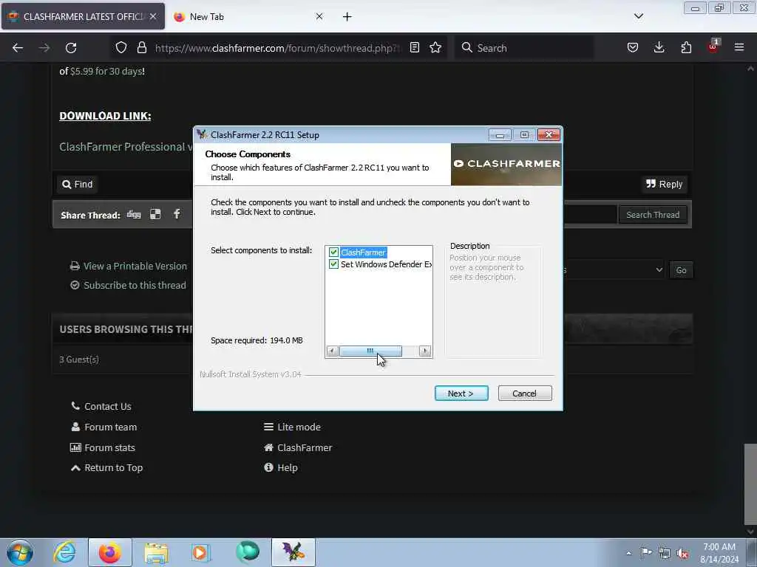Click the page vertical scrollbar thumb
Screen dimensions: 757x567
pos(750,483)
